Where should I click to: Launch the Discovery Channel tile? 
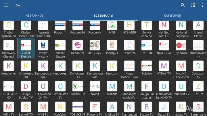[9, 46]
